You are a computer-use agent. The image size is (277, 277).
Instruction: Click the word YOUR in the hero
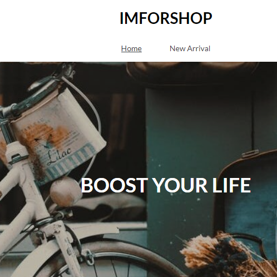click(180, 185)
